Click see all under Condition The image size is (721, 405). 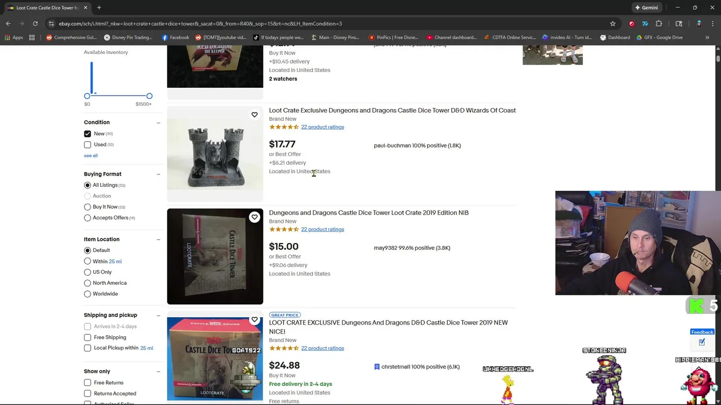(91, 156)
